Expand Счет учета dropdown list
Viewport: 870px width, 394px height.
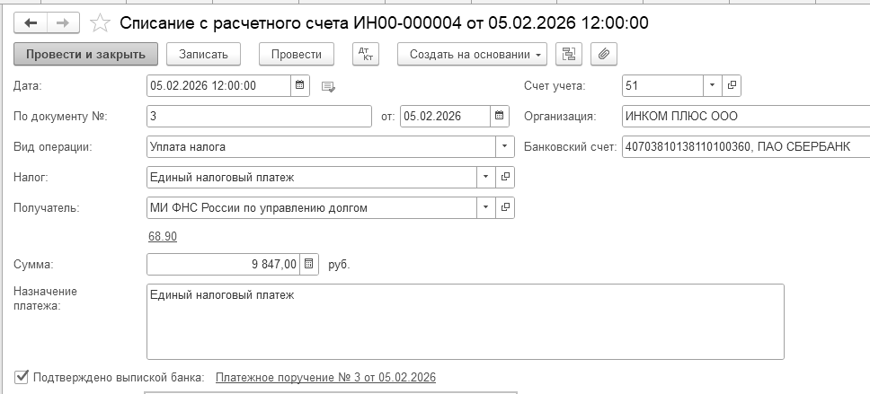[x=713, y=85]
